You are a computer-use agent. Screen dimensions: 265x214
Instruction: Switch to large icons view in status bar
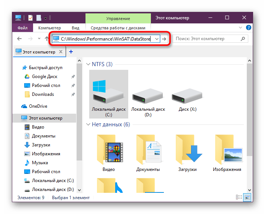247,197
